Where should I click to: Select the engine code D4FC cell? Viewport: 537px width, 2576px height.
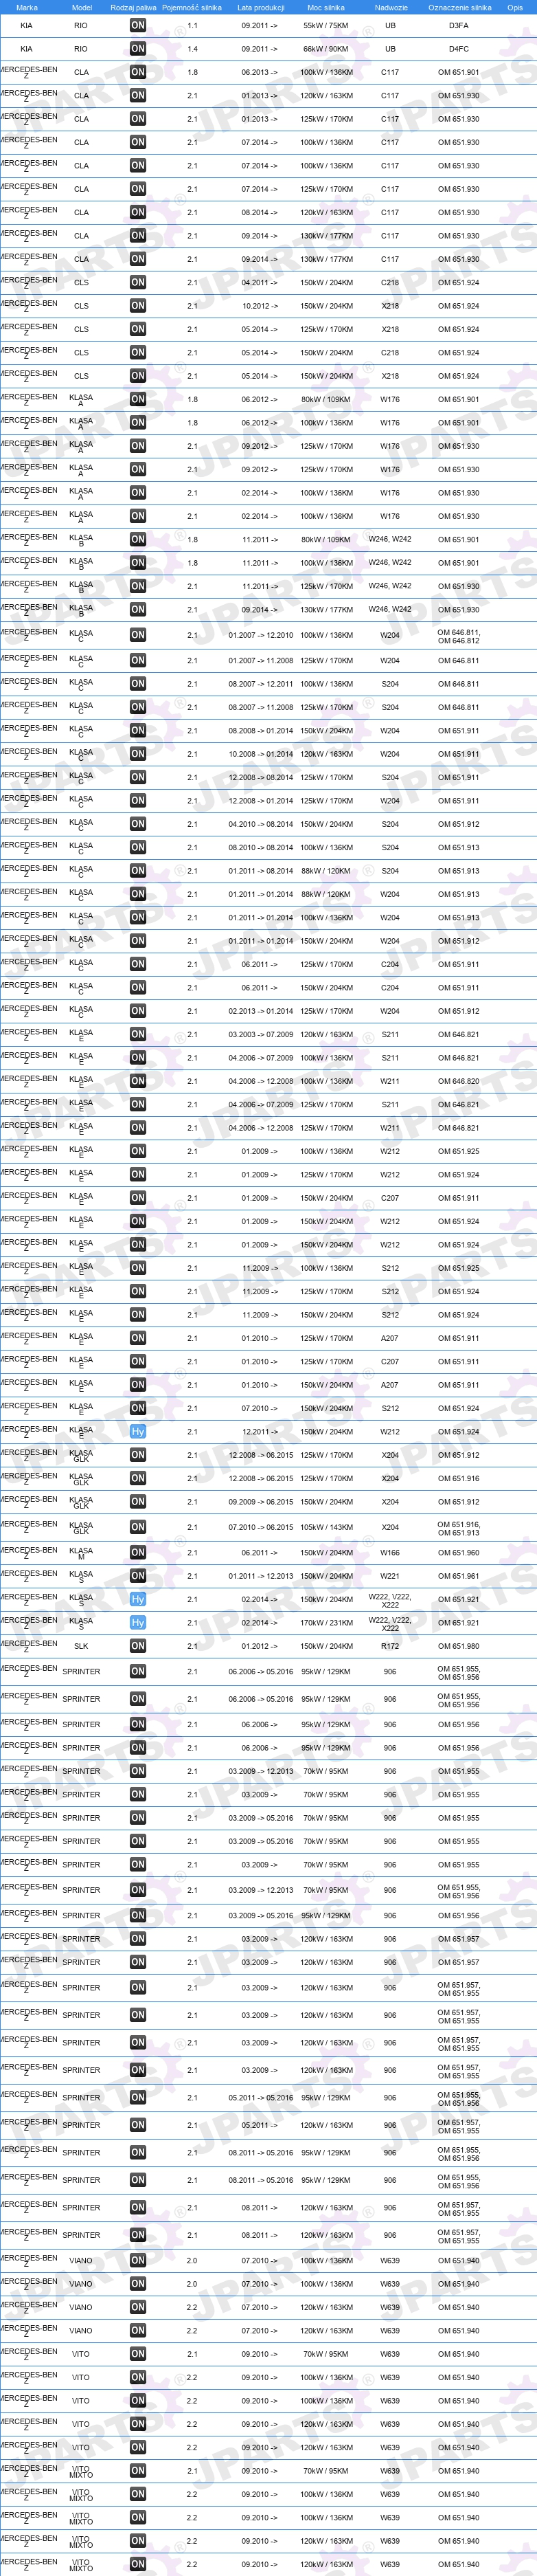(458, 48)
